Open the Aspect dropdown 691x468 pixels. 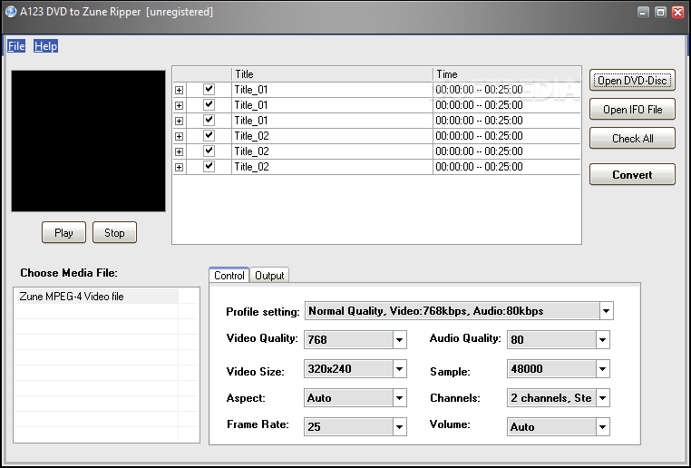(399, 398)
